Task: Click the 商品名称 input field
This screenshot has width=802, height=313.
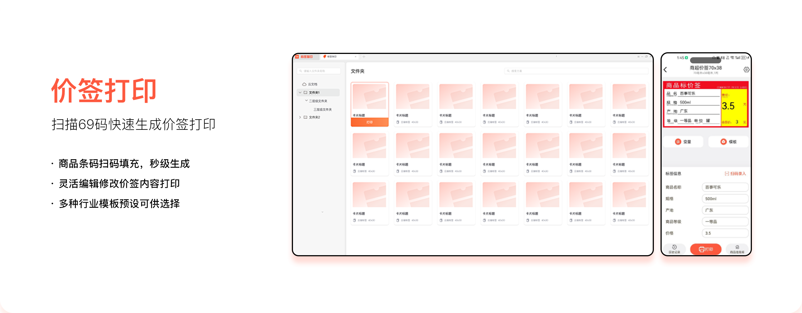Action: point(725,187)
